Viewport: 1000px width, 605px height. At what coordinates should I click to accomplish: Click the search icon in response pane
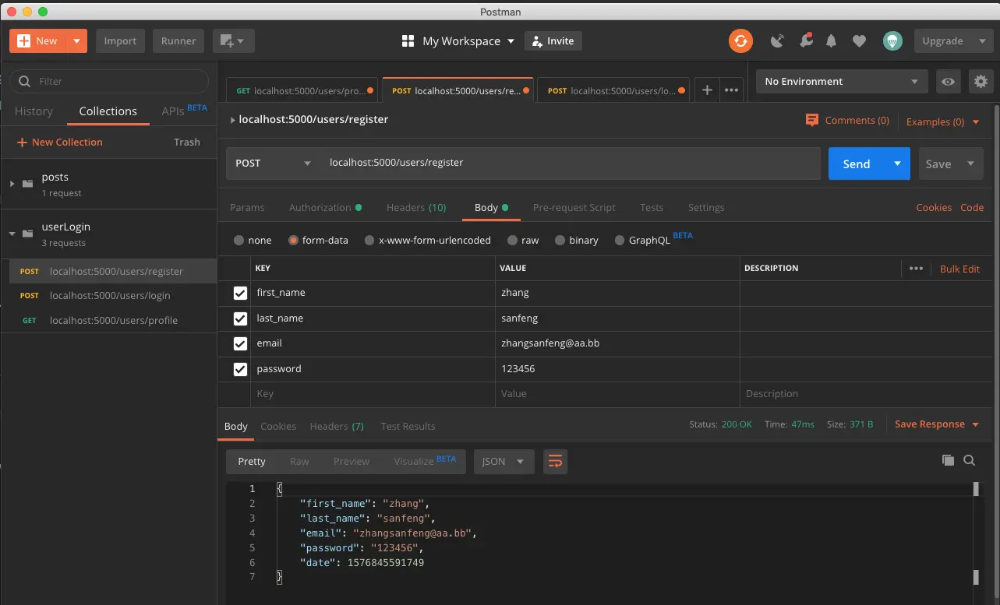pyautogui.click(x=969, y=460)
